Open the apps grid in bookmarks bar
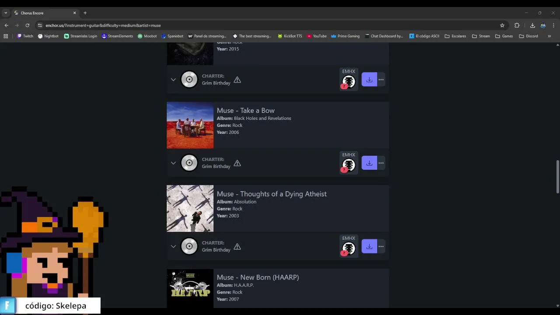Image resolution: width=560 pixels, height=315 pixels. click(6, 36)
